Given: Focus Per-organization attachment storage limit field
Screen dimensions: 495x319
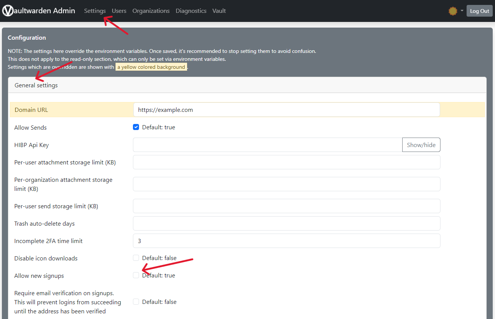Looking at the screenshot, I should point(286,184).
